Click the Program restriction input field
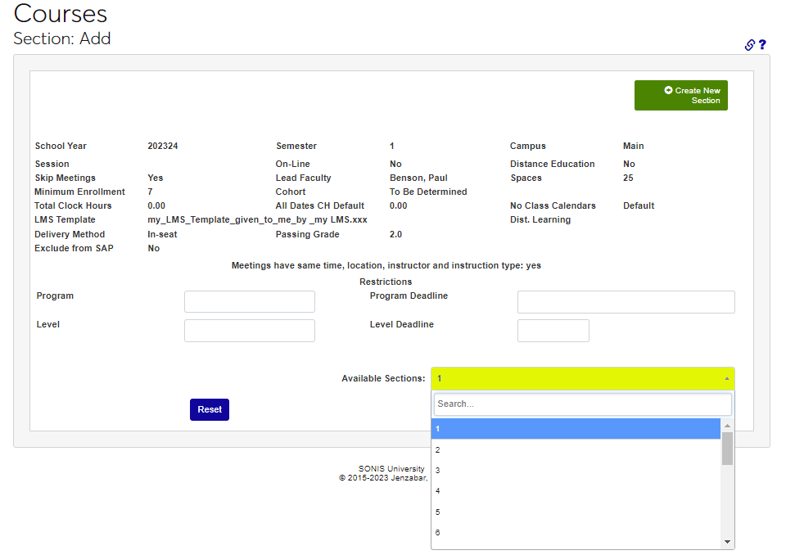The width and height of the screenshot is (786, 555). coord(249,301)
